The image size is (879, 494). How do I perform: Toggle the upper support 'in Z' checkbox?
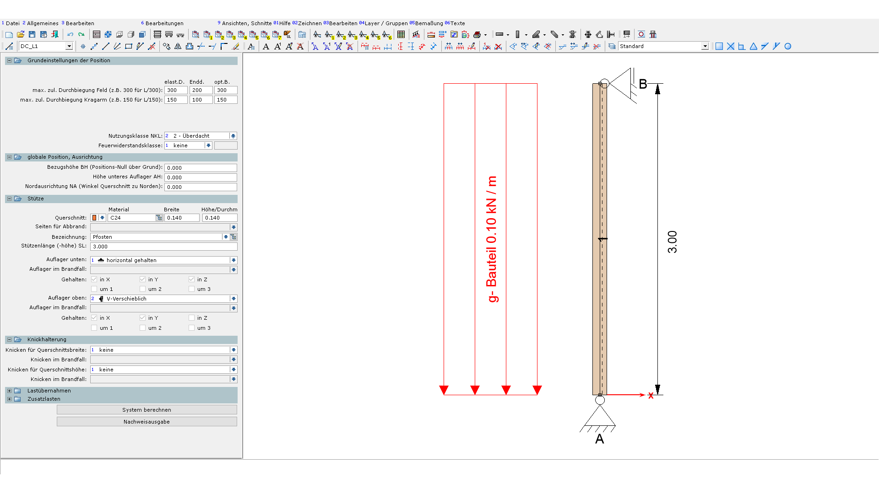tap(191, 318)
